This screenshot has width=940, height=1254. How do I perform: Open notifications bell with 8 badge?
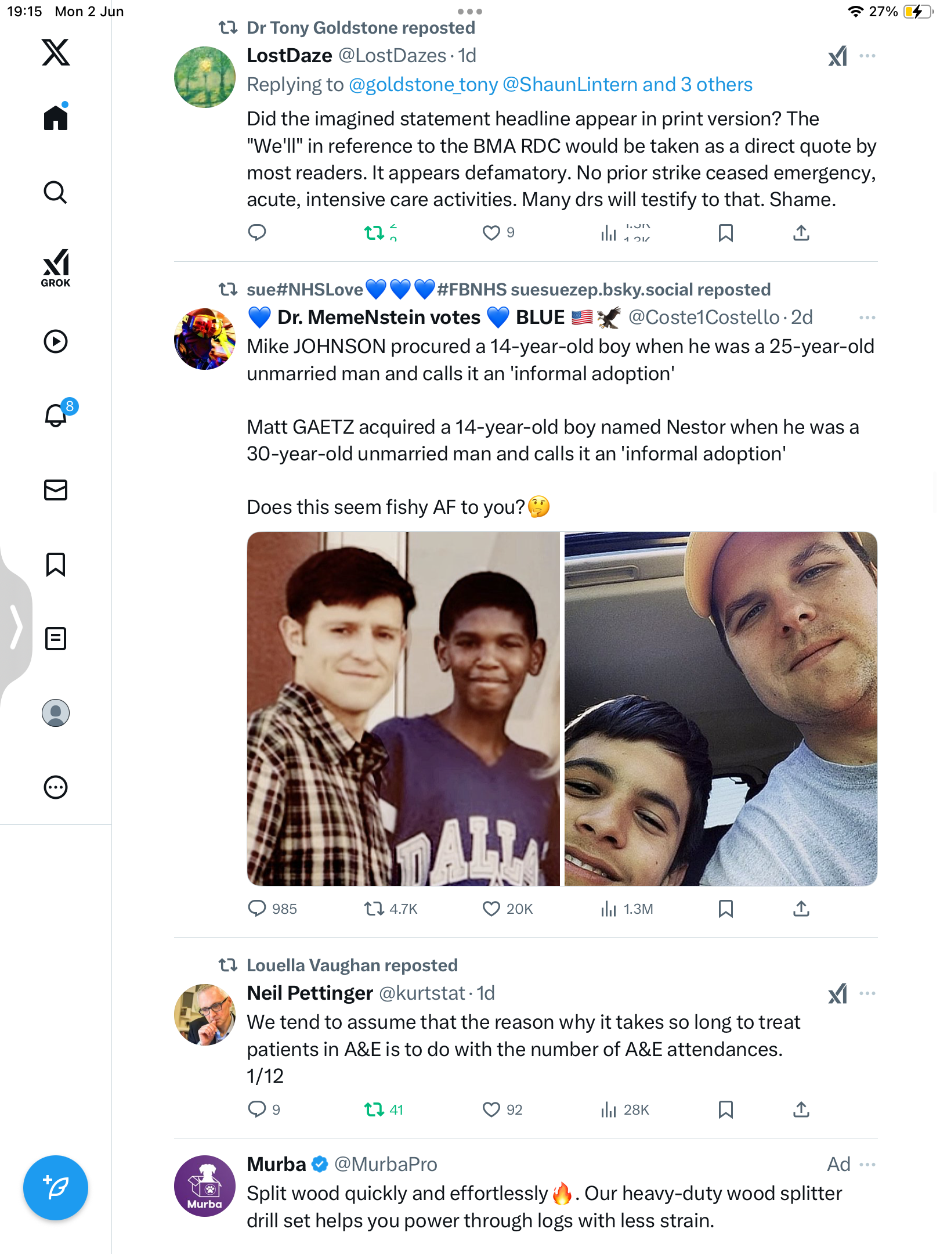point(58,413)
